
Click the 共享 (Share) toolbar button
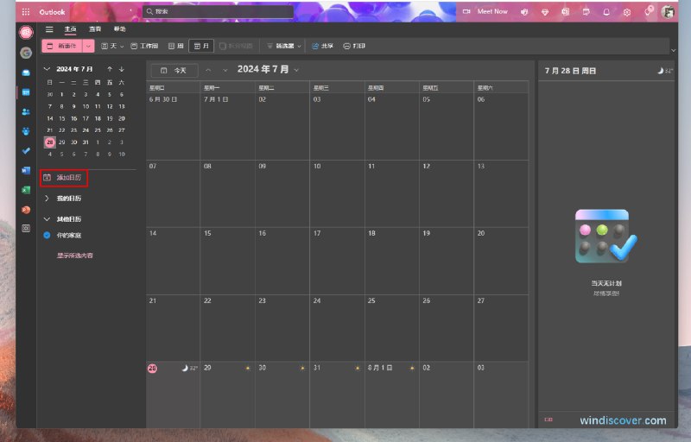(322, 46)
